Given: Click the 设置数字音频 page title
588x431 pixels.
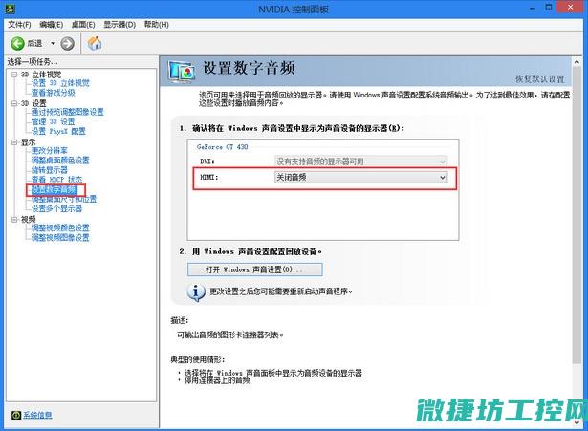Looking at the screenshot, I should pos(249,68).
